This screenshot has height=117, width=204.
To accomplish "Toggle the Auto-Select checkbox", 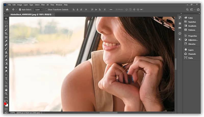I will coord(20,10).
